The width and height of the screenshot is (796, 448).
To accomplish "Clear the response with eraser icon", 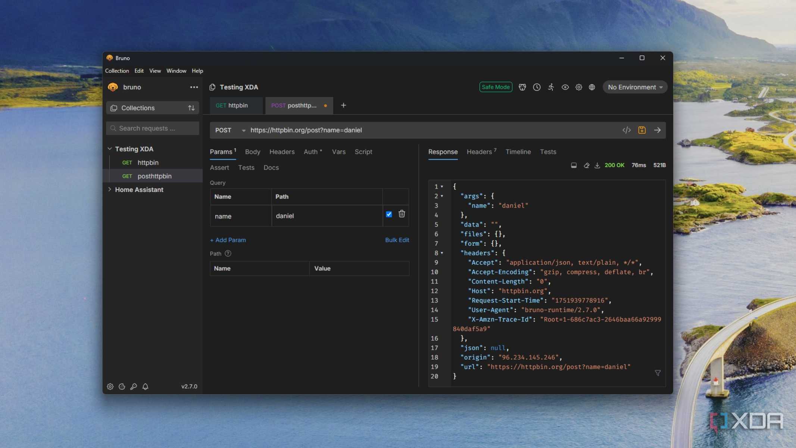I will click(586, 165).
